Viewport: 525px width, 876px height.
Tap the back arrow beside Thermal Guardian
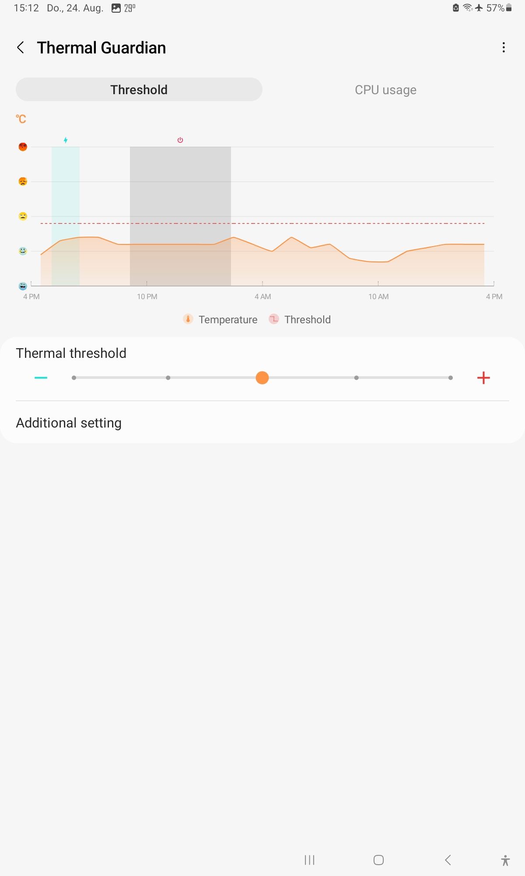21,48
